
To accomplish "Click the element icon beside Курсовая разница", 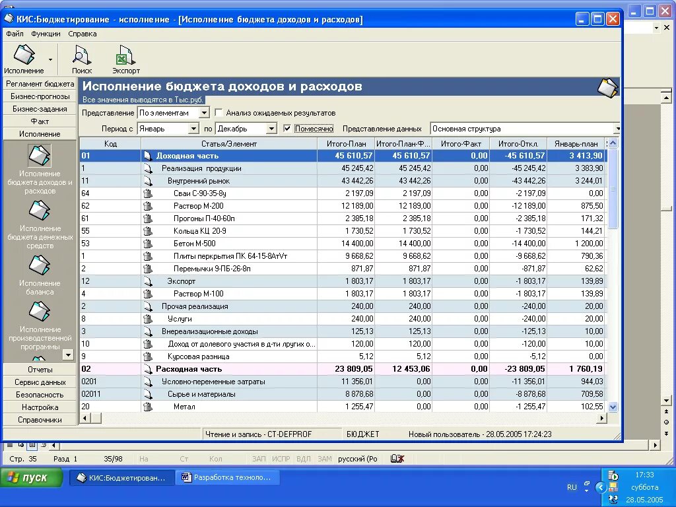I will (148, 356).
